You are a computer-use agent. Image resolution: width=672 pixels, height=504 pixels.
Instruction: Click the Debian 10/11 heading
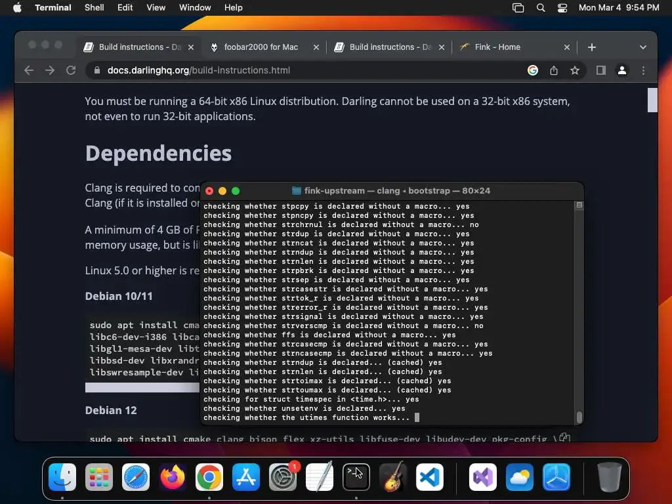tap(119, 296)
